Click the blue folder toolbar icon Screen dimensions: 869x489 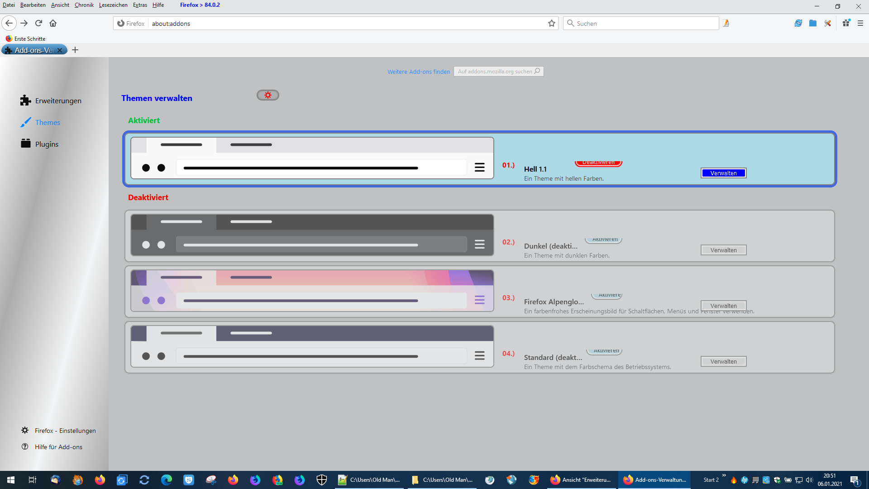tap(813, 23)
